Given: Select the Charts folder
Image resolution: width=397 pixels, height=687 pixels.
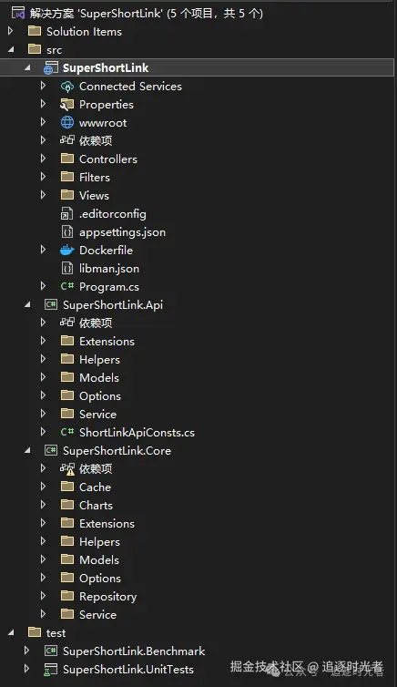Looking at the screenshot, I should [96, 505].
